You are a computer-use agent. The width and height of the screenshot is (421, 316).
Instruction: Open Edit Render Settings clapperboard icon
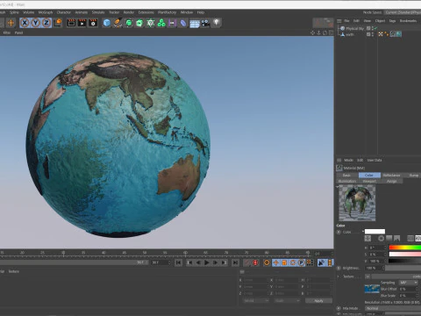coord(93,23)
